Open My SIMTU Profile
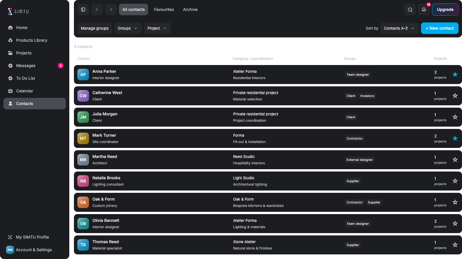This screenshot has height=259, width=462. pos(35,237)
